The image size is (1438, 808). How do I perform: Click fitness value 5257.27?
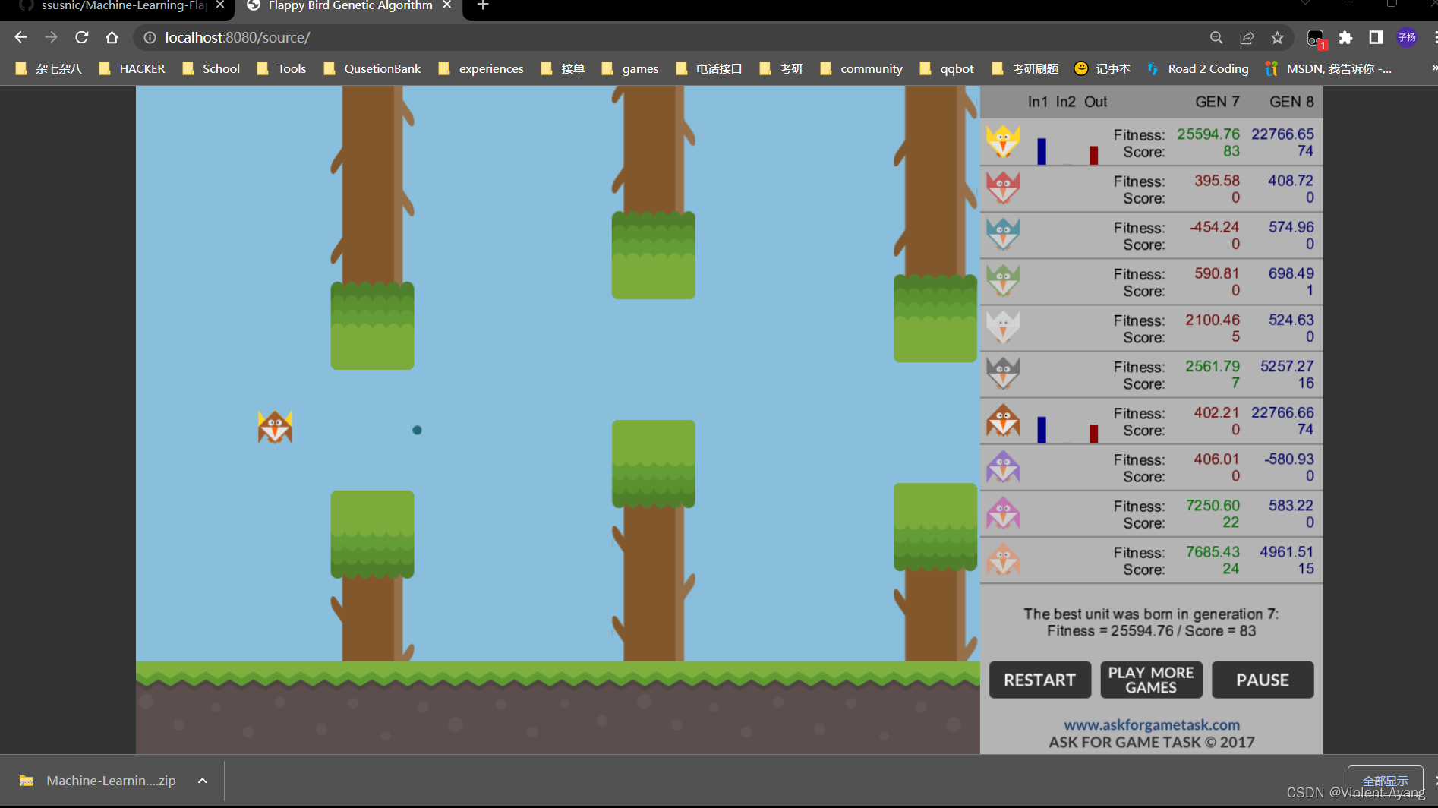1287,366
